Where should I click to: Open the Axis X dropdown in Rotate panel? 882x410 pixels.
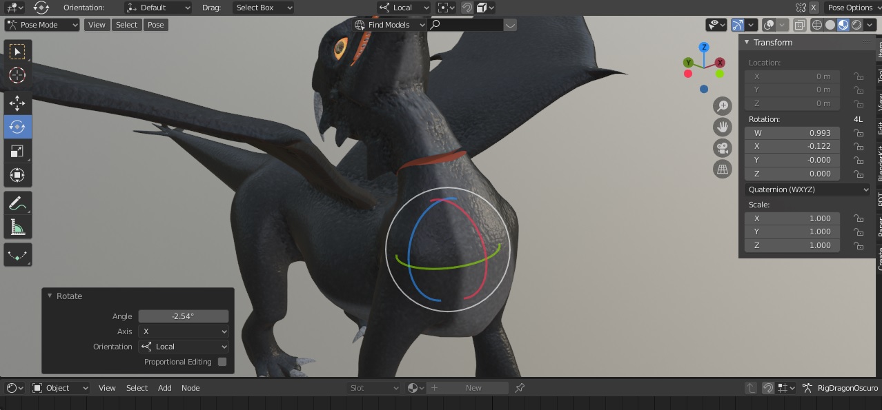tap(184, 331)
